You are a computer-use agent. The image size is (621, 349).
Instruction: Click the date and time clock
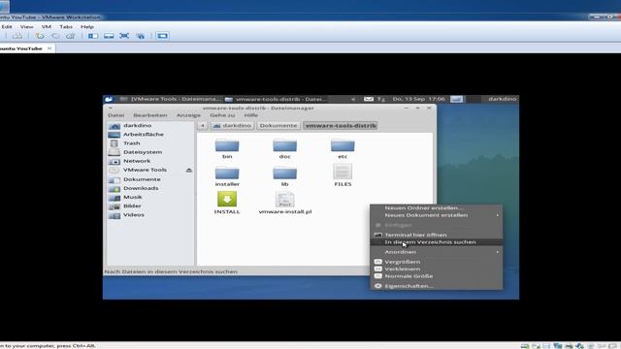click(418, 99)
